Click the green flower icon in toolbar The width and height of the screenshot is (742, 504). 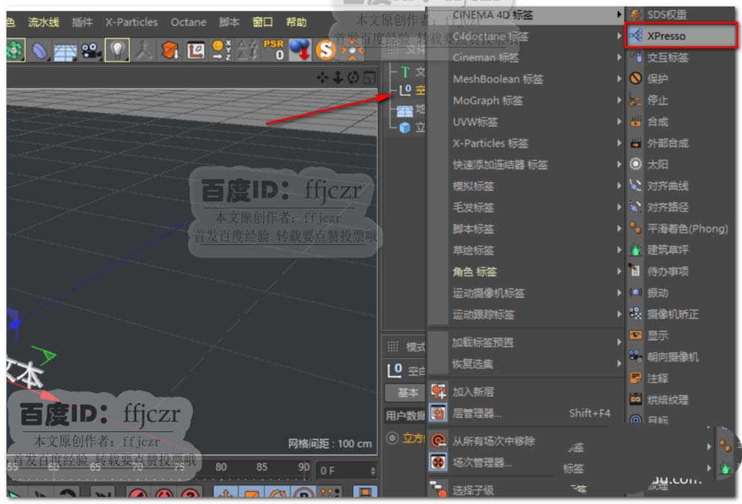tap(15, 50)
